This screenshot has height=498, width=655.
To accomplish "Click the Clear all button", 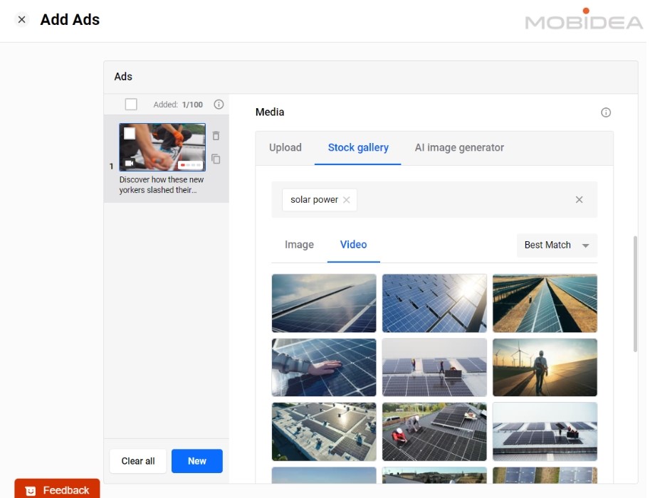I will 138,461.
